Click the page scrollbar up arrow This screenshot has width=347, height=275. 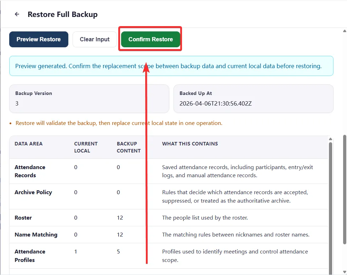point(345,31)
